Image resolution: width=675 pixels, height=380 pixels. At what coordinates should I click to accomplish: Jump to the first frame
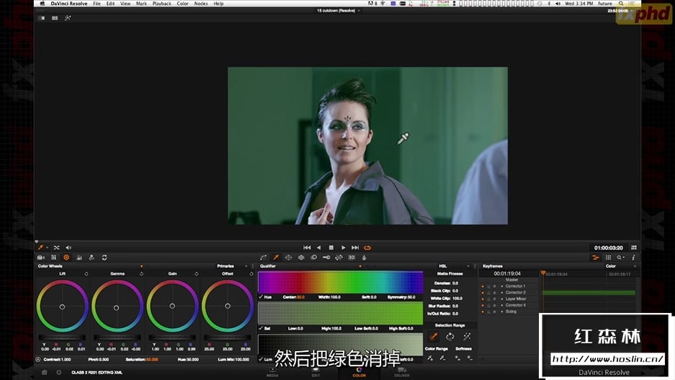click(x=307, y=248)
